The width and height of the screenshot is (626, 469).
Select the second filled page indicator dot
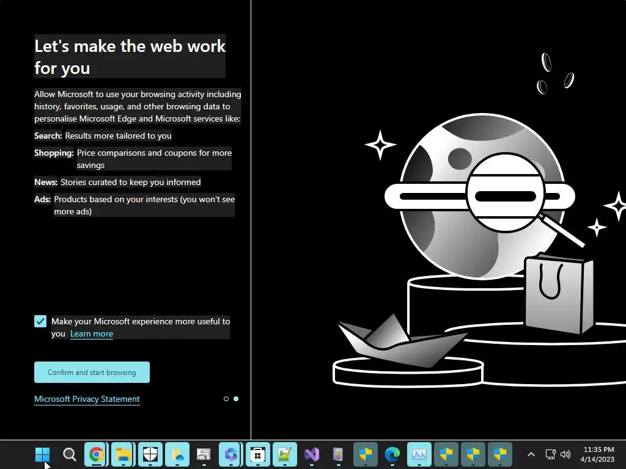point(236,399)
